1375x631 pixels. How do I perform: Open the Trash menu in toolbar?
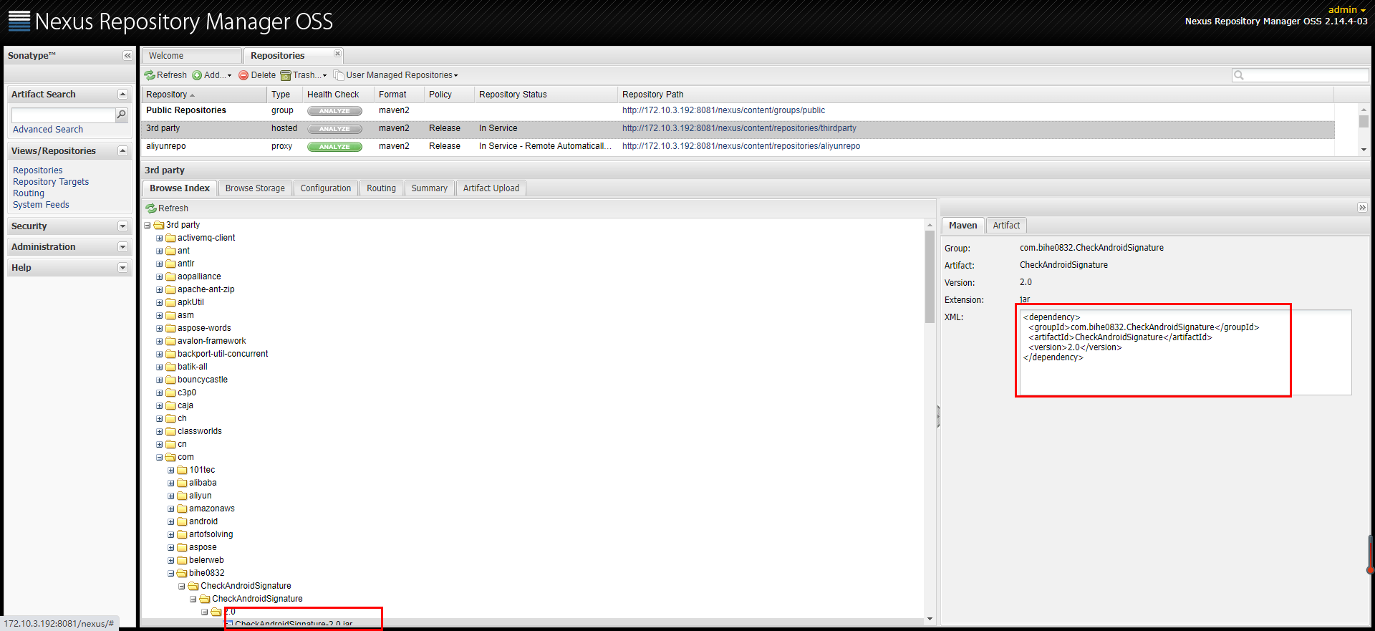point(304,75)
